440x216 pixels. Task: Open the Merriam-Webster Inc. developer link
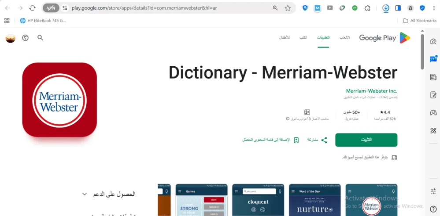click(x=372, y=91)
